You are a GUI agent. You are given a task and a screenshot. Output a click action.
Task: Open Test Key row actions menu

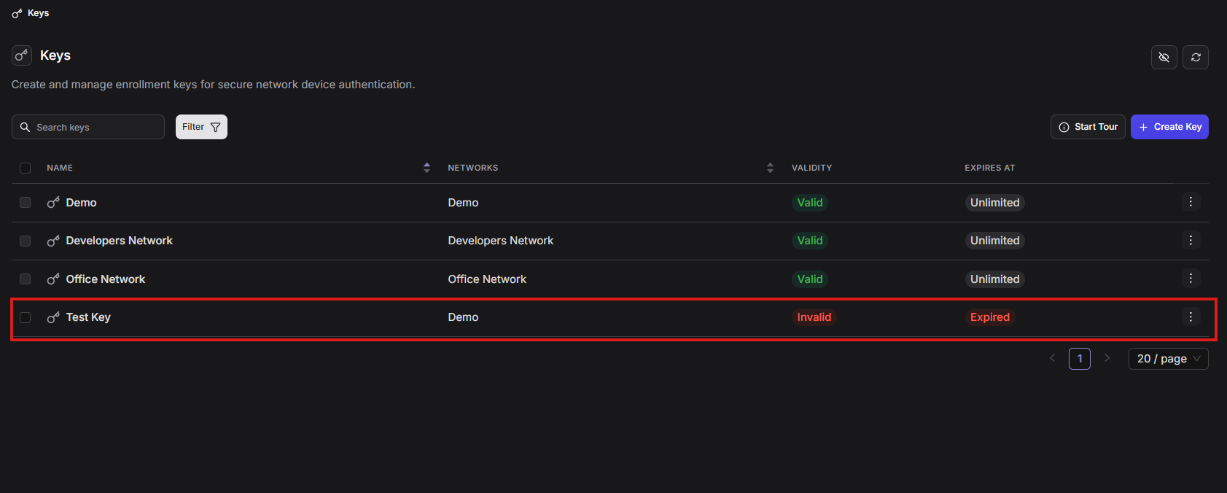pos(1191,317)
